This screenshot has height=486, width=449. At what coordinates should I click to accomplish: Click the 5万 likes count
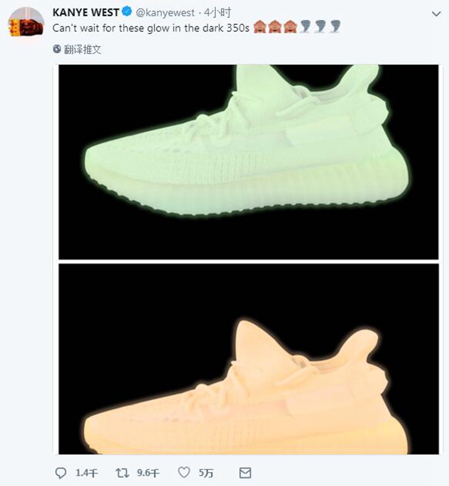pos(206,473)
